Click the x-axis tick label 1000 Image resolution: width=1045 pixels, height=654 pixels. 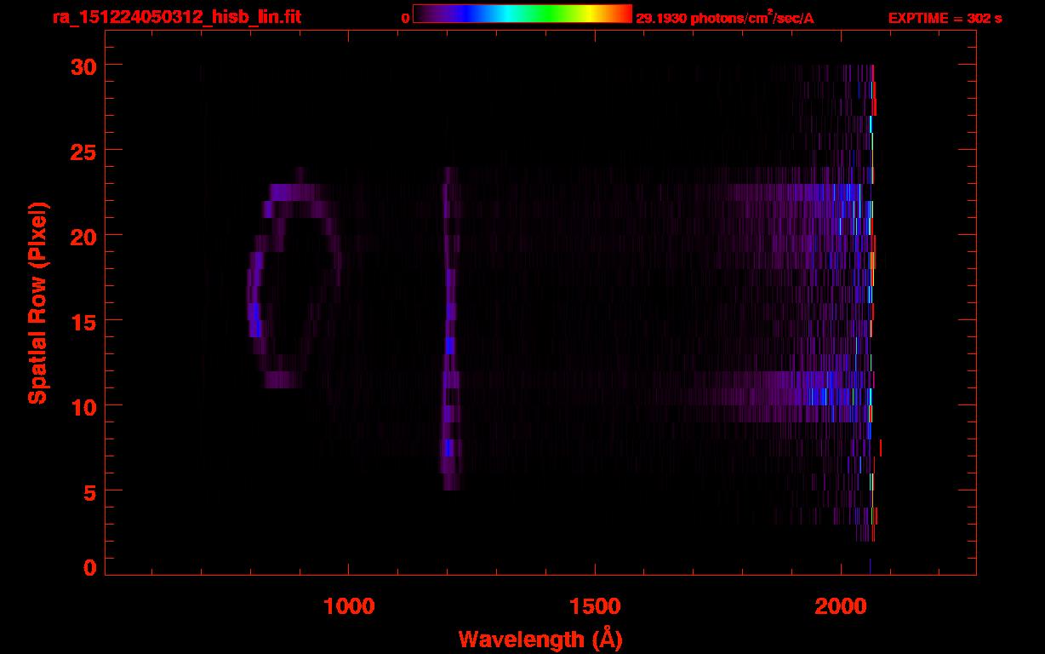[x=349, y=606]
